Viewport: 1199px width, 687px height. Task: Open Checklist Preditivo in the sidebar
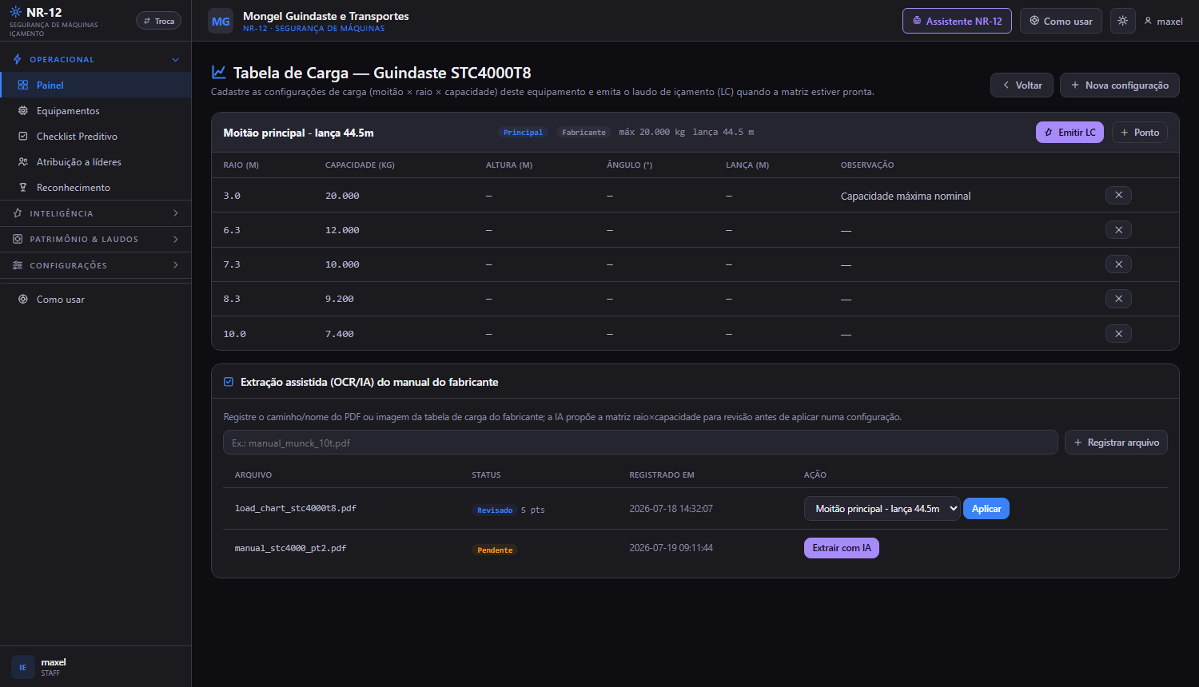pyautogui.click(x=96, y=136)
